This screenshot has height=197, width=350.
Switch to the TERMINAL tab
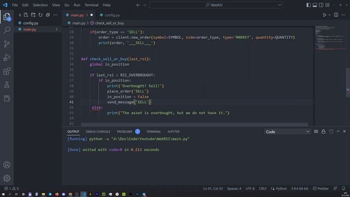153,131
